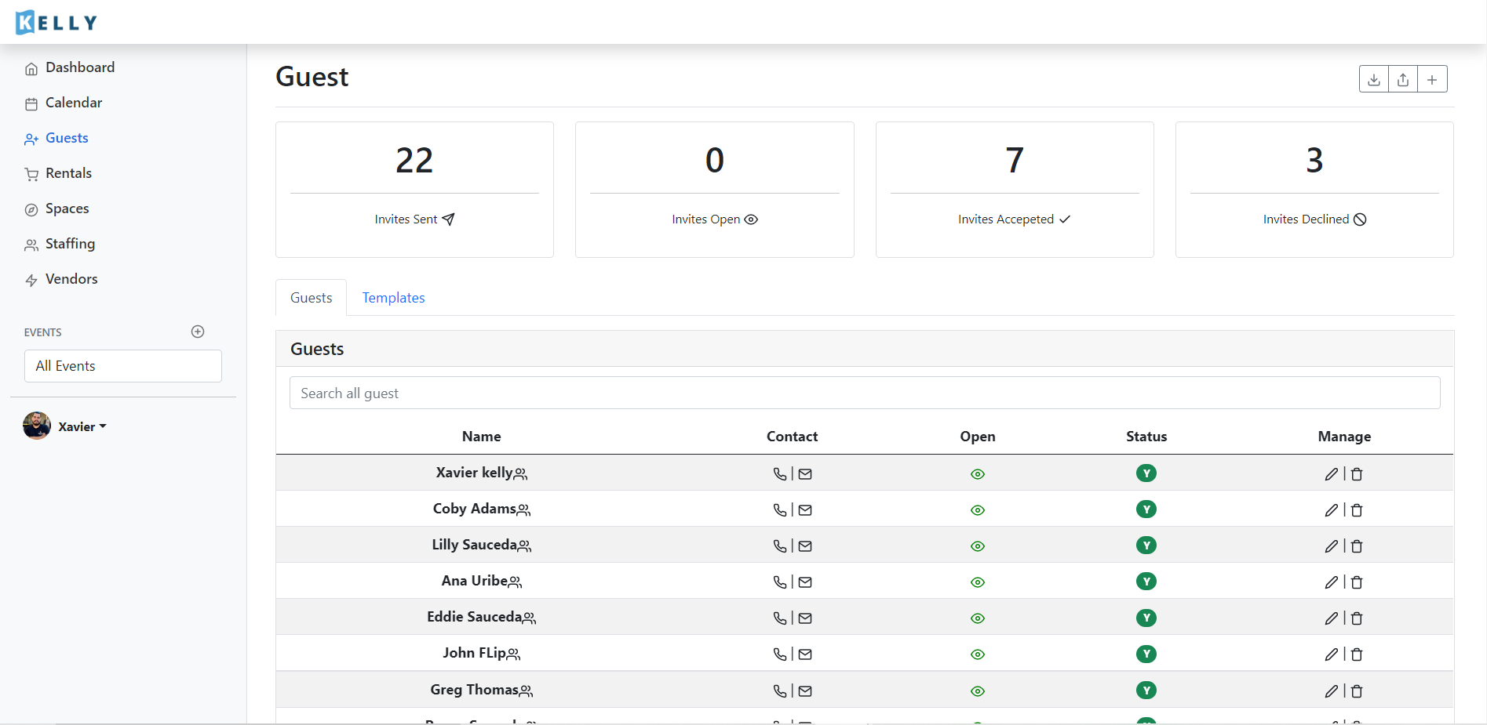Call Coby Adams using the phone icon
The image size is (1487, 725).
780,509
